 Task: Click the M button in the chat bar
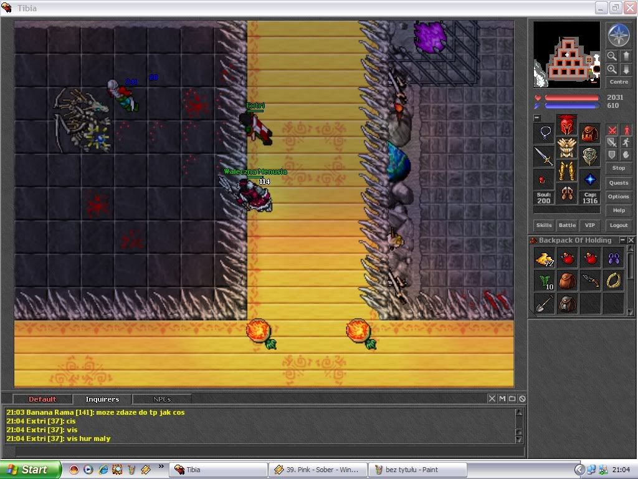[x=502, y=399]
